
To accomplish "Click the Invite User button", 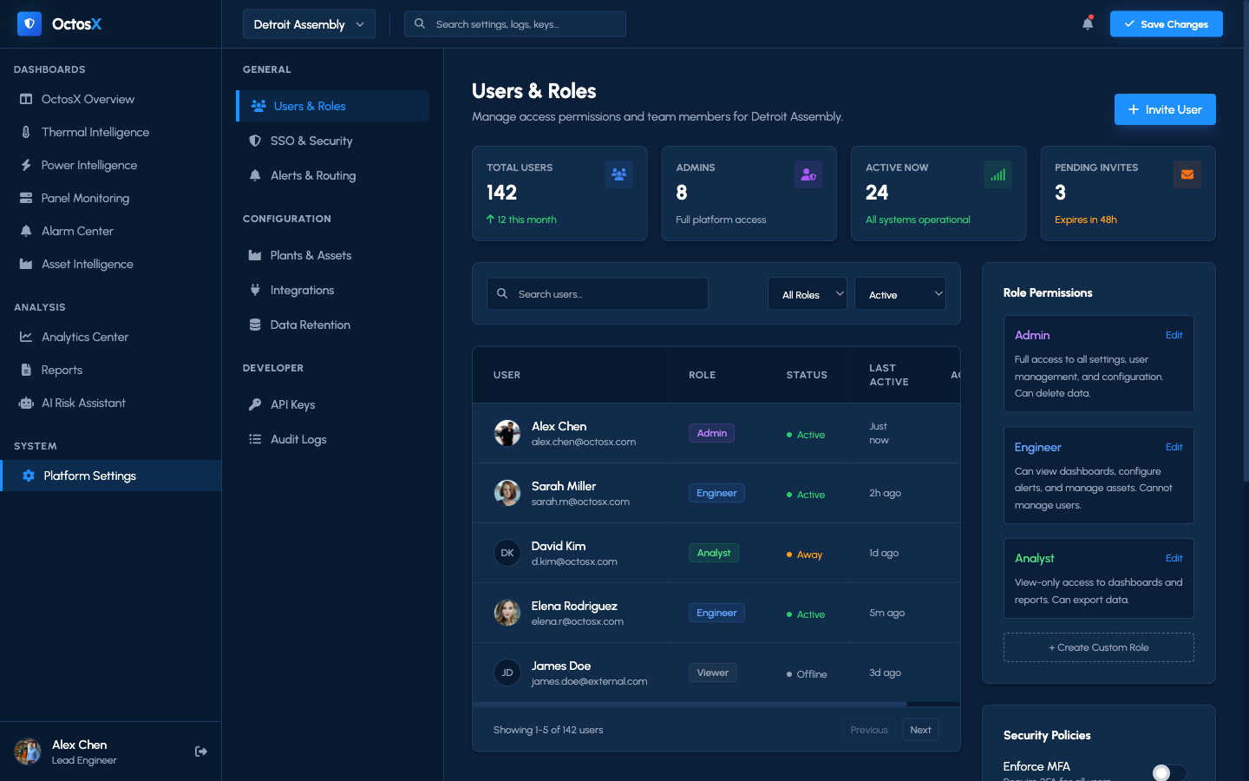I will click(1165, 109).
